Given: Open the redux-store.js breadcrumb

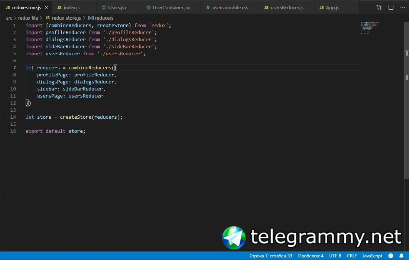Looking at the screenshot, I should 63,18.
